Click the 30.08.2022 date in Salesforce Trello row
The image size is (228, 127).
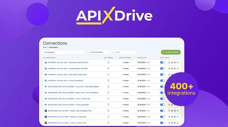pyautogui.click(x=141, y=99)
